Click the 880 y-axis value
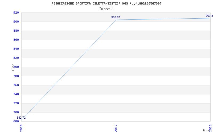This screenshot has height=133, width=213. (x=16, y=31)
